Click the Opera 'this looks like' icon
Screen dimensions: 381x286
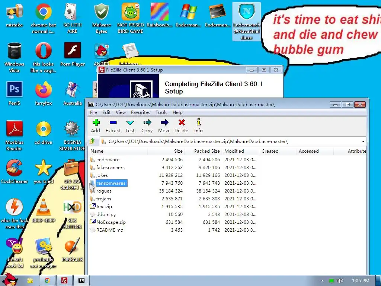43,57
